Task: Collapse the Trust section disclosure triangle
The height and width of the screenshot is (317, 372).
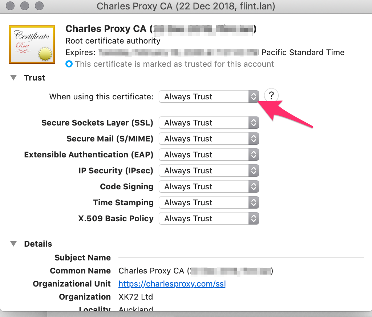Action: tap(13, 78)
